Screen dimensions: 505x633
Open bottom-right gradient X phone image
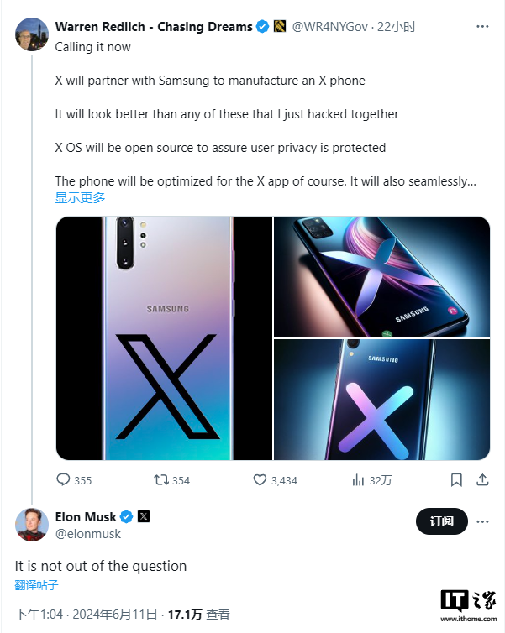point(381,400)
